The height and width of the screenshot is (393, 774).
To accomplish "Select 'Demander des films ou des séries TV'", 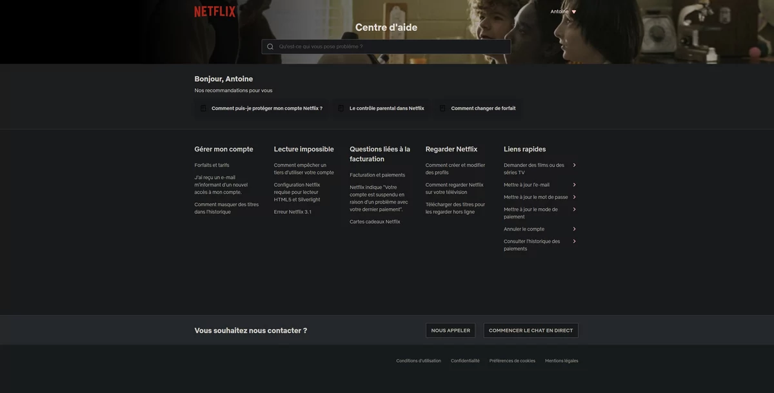I will (534, 169).
